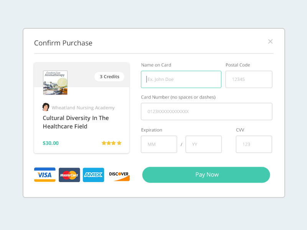Open the Aromatherapy course thumbnail
The image size is (307, 230).
click(x=55, y=82)
